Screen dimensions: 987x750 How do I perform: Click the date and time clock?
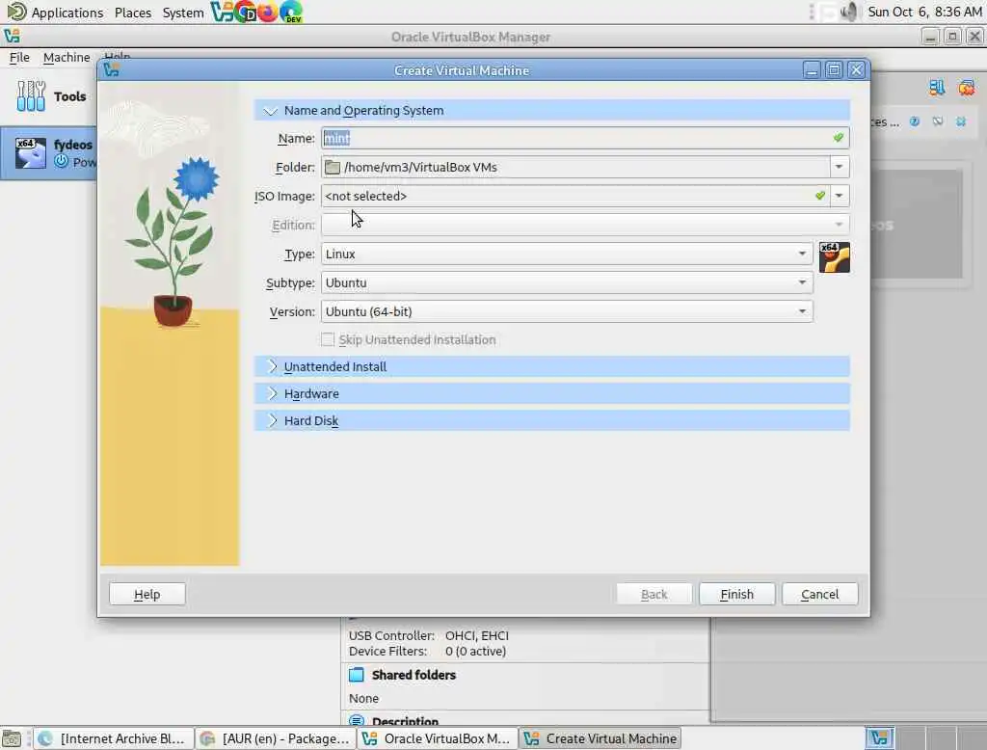[x=924, y=12]
